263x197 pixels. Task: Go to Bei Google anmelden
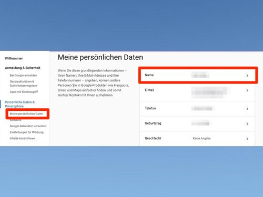[23, 75]
